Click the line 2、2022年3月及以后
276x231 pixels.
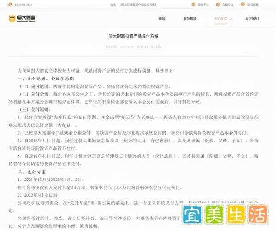click(x=37, y=195)
